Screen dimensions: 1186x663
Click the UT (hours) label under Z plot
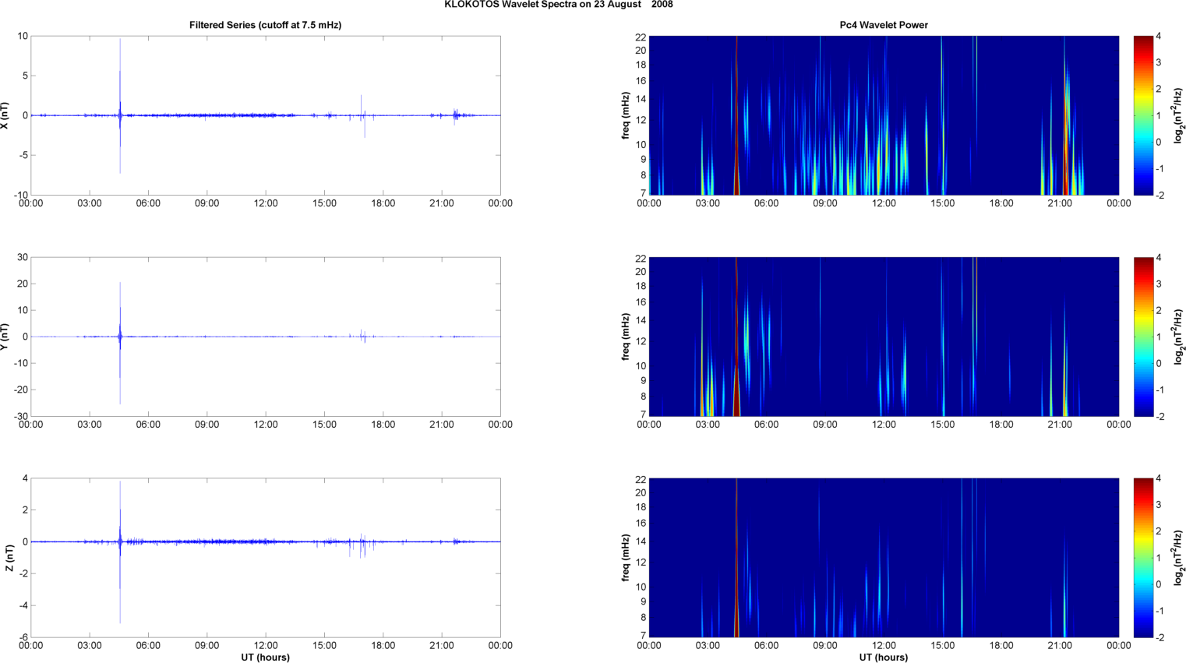pyautogui.click(x=265, y=658)
